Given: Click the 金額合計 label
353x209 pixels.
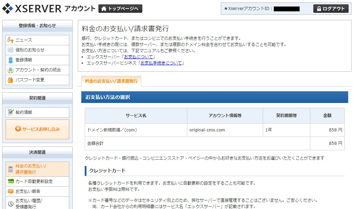Looking at the screenshot, I should coord(95,143).
